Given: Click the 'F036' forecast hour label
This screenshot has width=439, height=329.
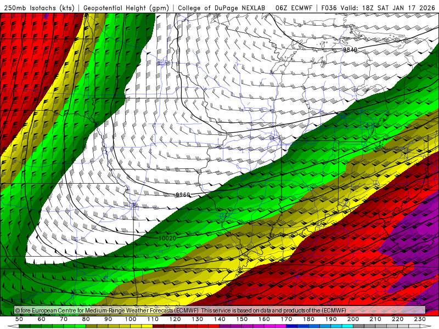Looking at the screenshot, I should point(329,8).
